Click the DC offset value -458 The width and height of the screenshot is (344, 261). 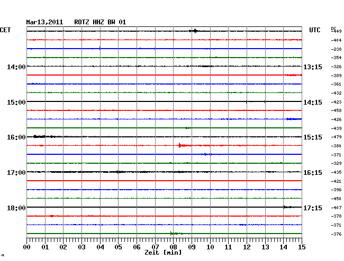pos(336,110)
